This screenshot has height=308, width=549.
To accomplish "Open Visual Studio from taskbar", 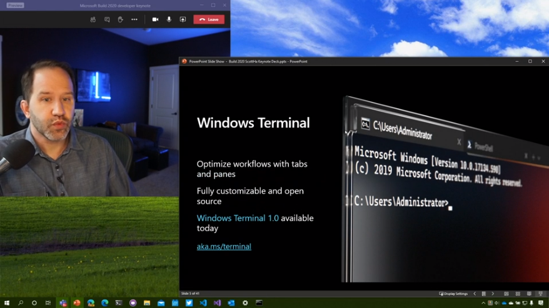I will (217, 303).
